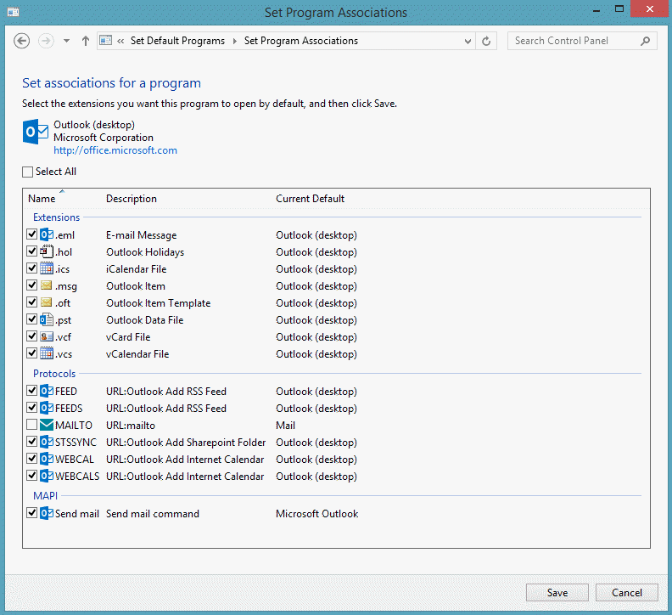This screenshot has width=672, height=615.
Task: Click the envelope icon for .oft
Action: [x=47, y=302]
